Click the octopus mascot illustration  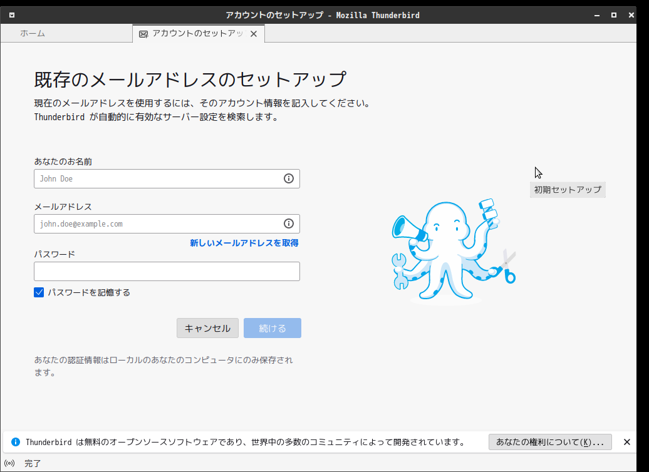[454, 251]
